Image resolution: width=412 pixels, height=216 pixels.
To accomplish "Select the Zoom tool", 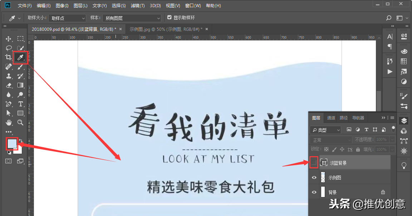I will (x=20, y=123).
